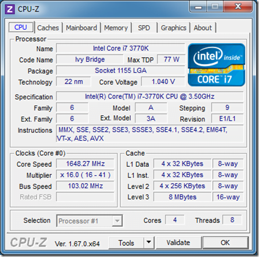Click the empty Rated FSB field

[x=85, y=197]
